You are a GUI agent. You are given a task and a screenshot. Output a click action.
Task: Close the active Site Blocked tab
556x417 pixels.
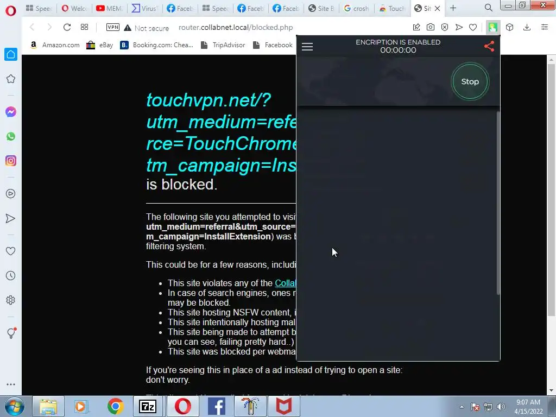point(438,8)
